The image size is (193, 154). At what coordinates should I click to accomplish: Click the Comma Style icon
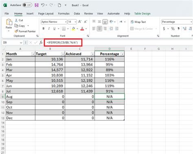click(178, 29)
